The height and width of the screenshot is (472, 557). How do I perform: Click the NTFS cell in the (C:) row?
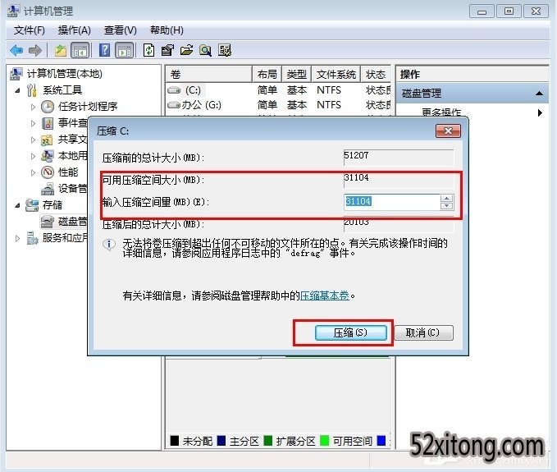tap(329, 90)
